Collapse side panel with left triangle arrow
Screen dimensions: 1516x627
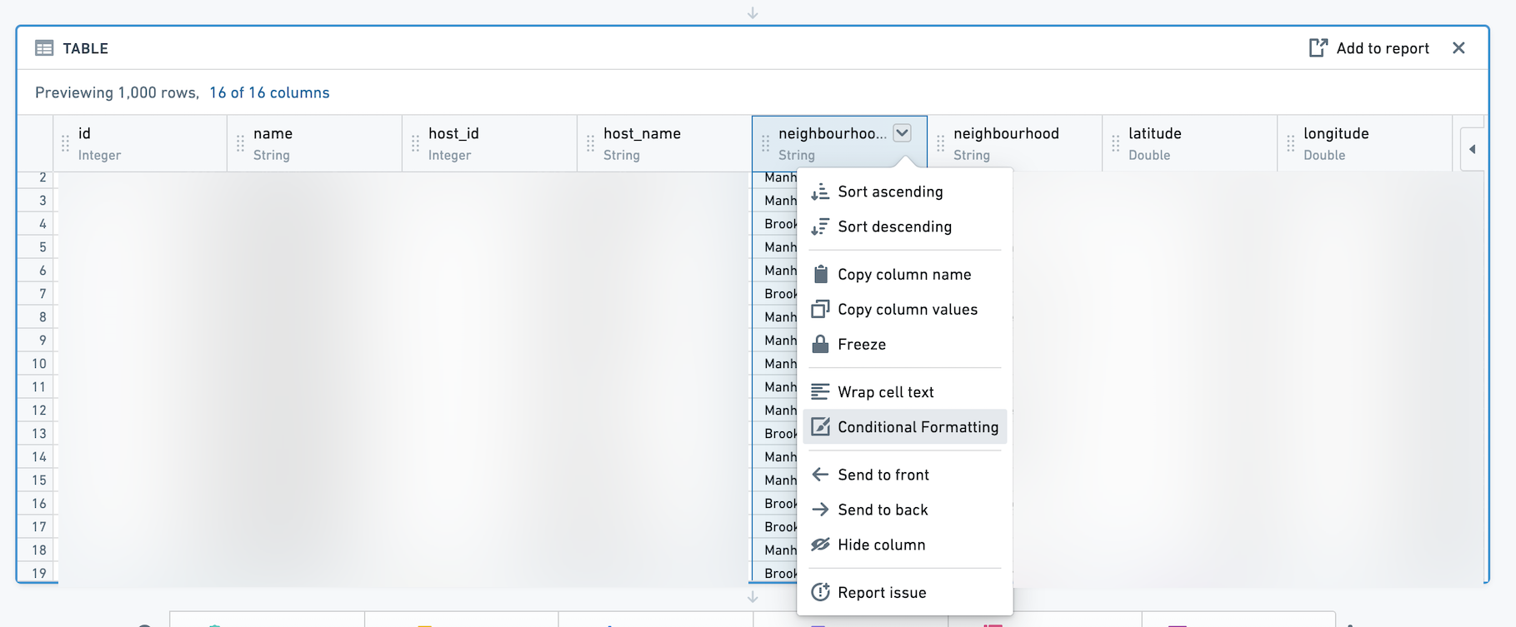click(1472, 149)
